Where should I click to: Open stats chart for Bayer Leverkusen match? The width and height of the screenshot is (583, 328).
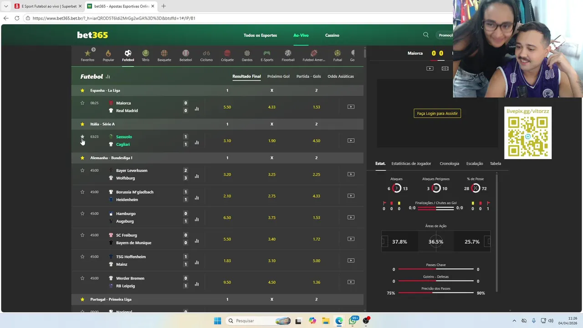point(197,176)
